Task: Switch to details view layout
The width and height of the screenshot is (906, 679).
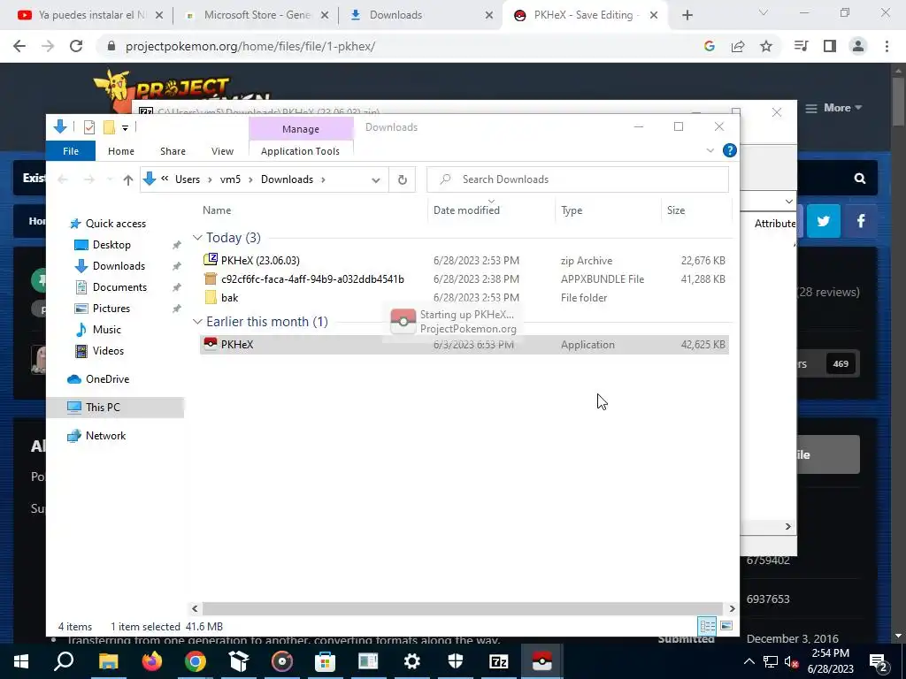Action: pyautogui.click(x=707, y=626)
